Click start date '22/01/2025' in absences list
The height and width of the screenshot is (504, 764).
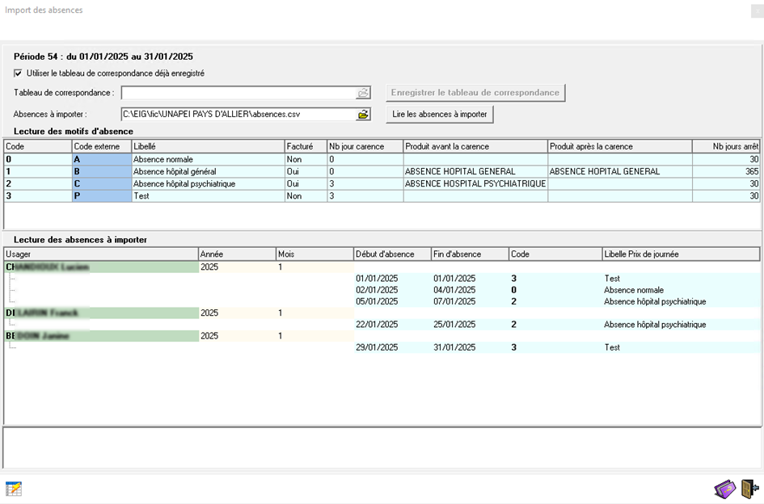click(x=377, y=325)
